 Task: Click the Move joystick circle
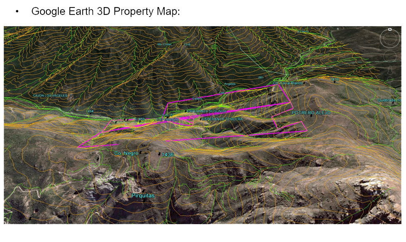pyautogui.click(x=390, y=56)
